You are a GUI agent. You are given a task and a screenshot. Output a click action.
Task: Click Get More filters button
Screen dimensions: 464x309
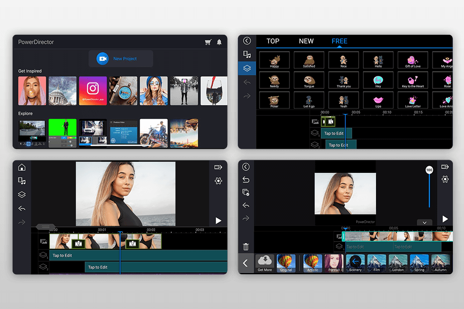(264, 263)
